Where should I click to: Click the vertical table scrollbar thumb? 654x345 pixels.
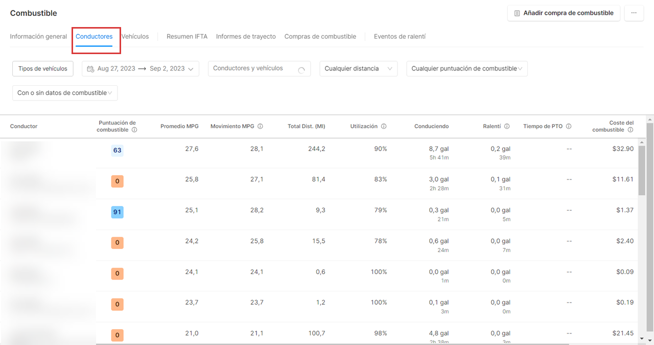pos(642,163)
